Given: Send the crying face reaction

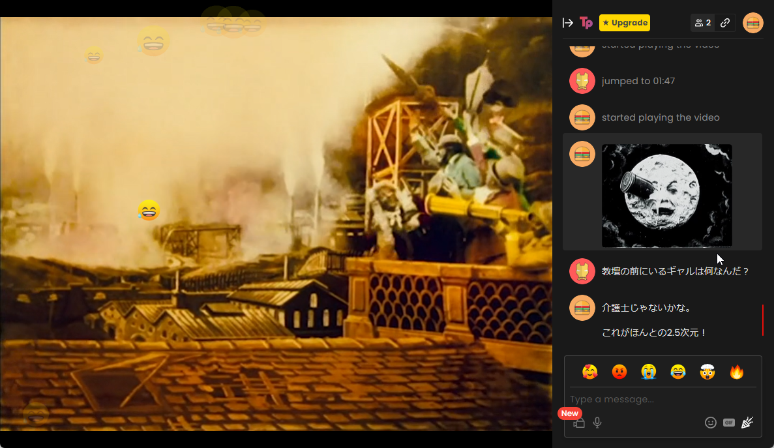Looking at the screenshot, I should [x=649, y=372].
